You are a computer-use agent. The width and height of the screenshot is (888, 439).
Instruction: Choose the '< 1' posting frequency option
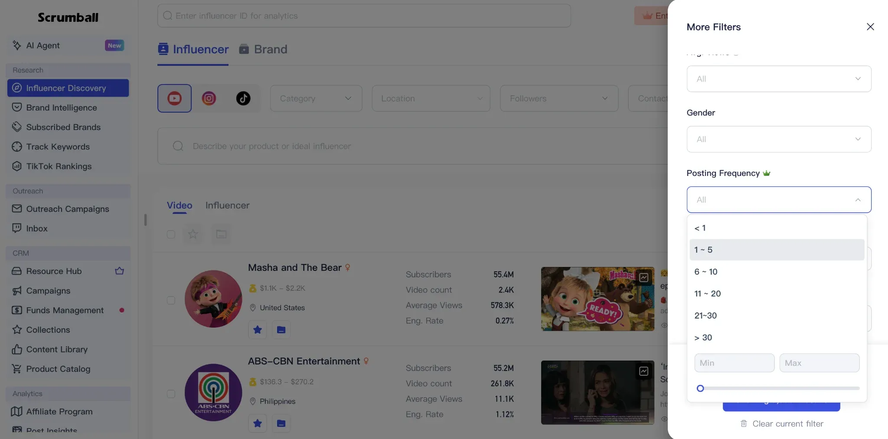click(x=777, y=228)
